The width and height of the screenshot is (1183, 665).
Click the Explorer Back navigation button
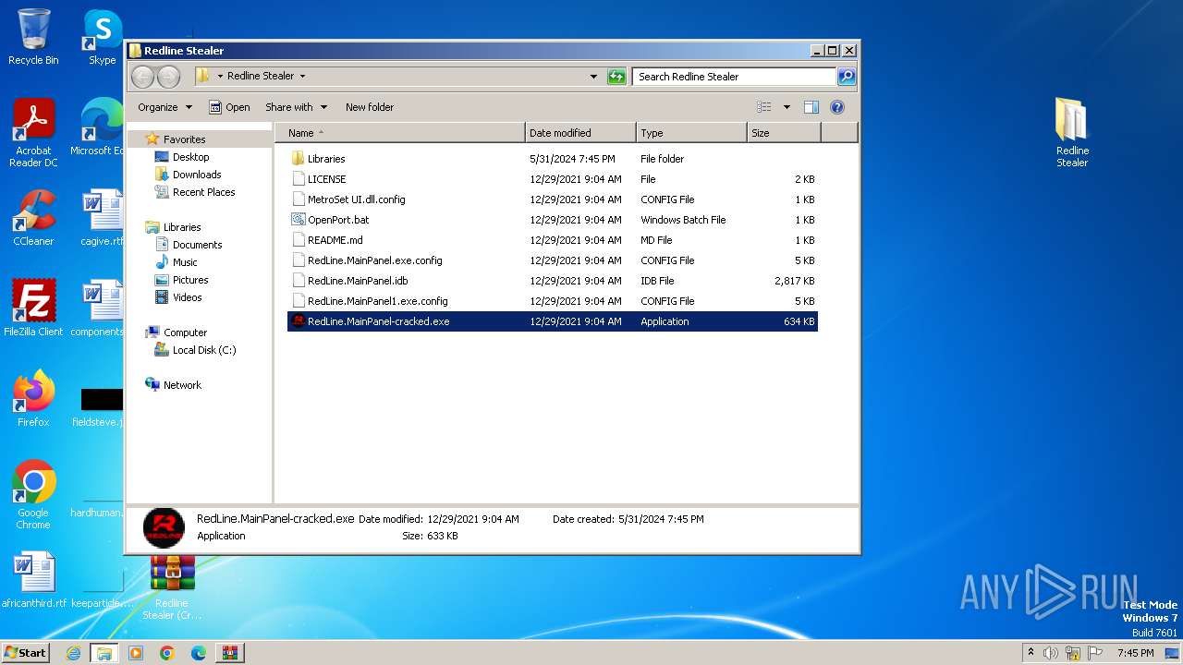pyautogui.click(x=142, y=77)
